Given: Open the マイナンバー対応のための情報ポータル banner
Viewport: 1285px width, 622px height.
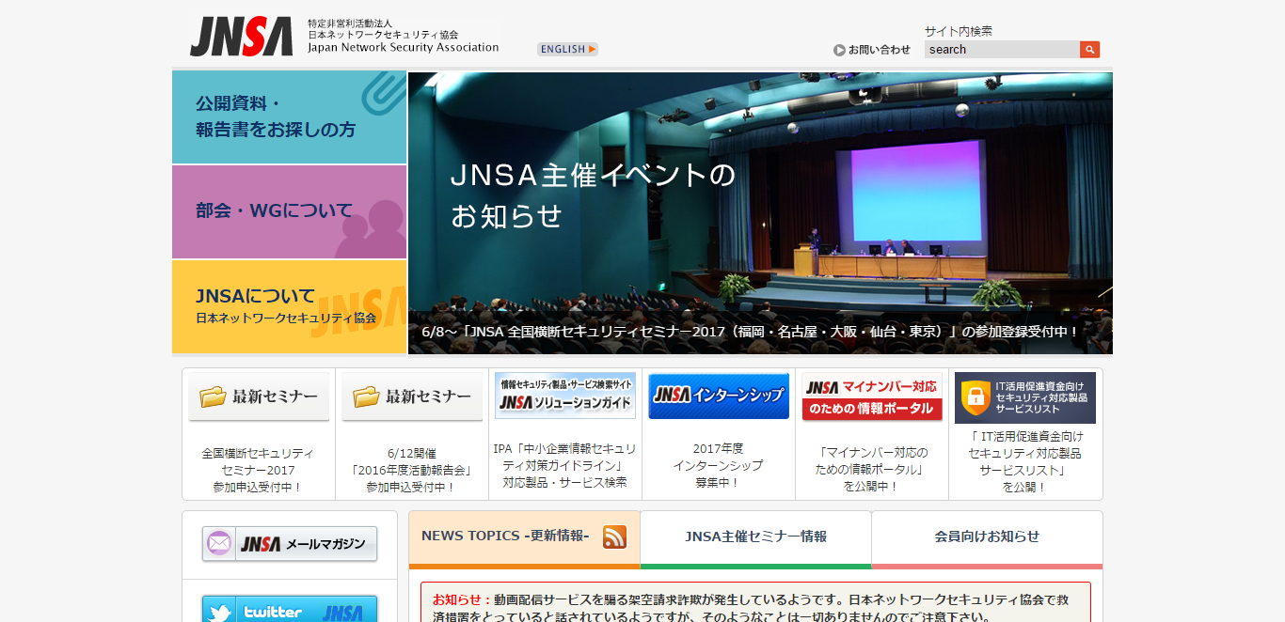Looking at the screenshot, I should click(x=872, y=397).
